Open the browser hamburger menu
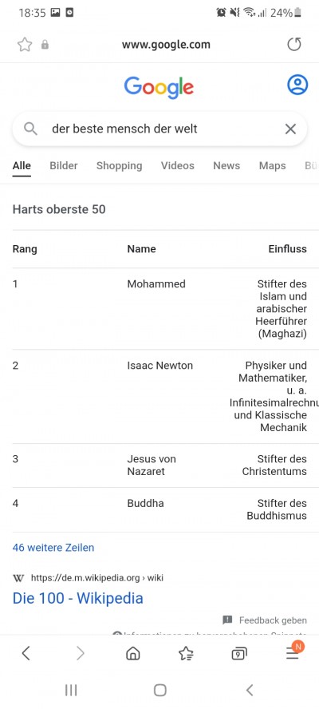The height and width of the screenshot is (709, 319). 293,652
